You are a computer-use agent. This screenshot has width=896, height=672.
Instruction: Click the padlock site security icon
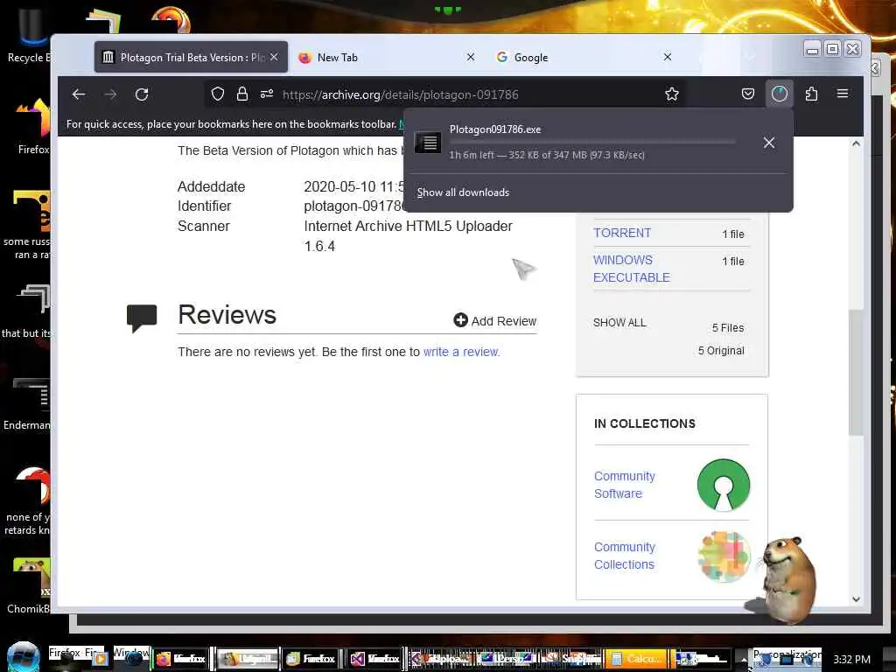point(242,94)
